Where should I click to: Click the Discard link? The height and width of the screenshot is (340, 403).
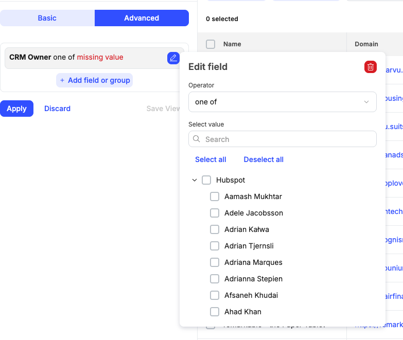tap(57, 109)
